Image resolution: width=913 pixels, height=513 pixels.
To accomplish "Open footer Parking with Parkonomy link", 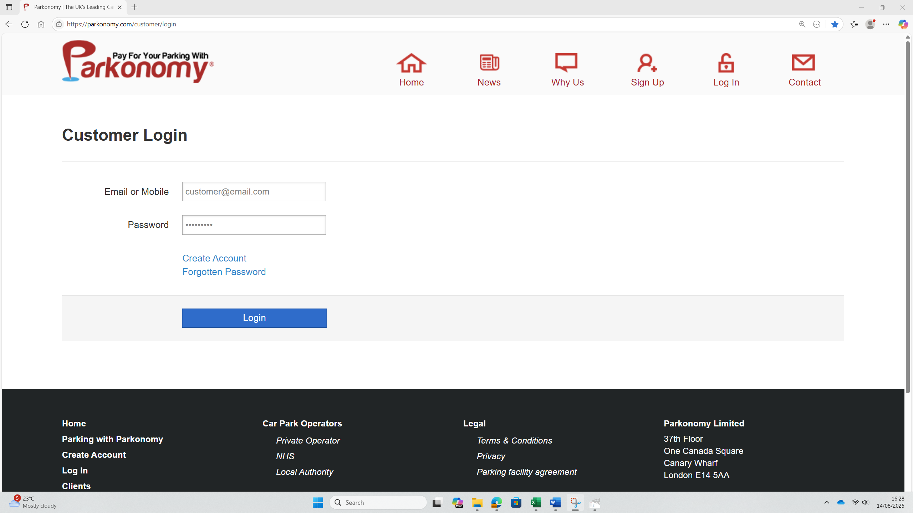I will pos(112,439).
